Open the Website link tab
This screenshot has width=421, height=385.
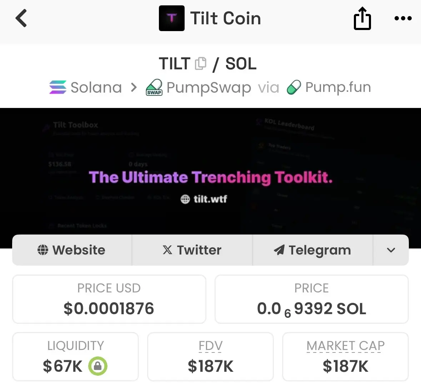point(72,250)
